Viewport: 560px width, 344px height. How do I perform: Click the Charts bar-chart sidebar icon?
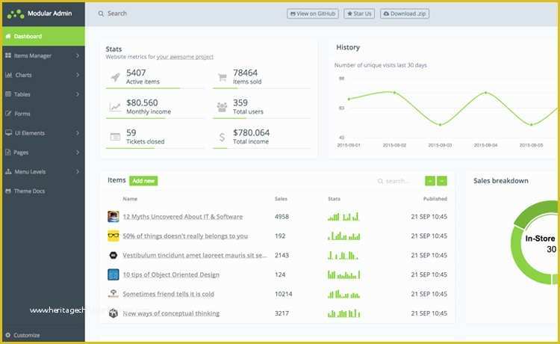(9, 75)
